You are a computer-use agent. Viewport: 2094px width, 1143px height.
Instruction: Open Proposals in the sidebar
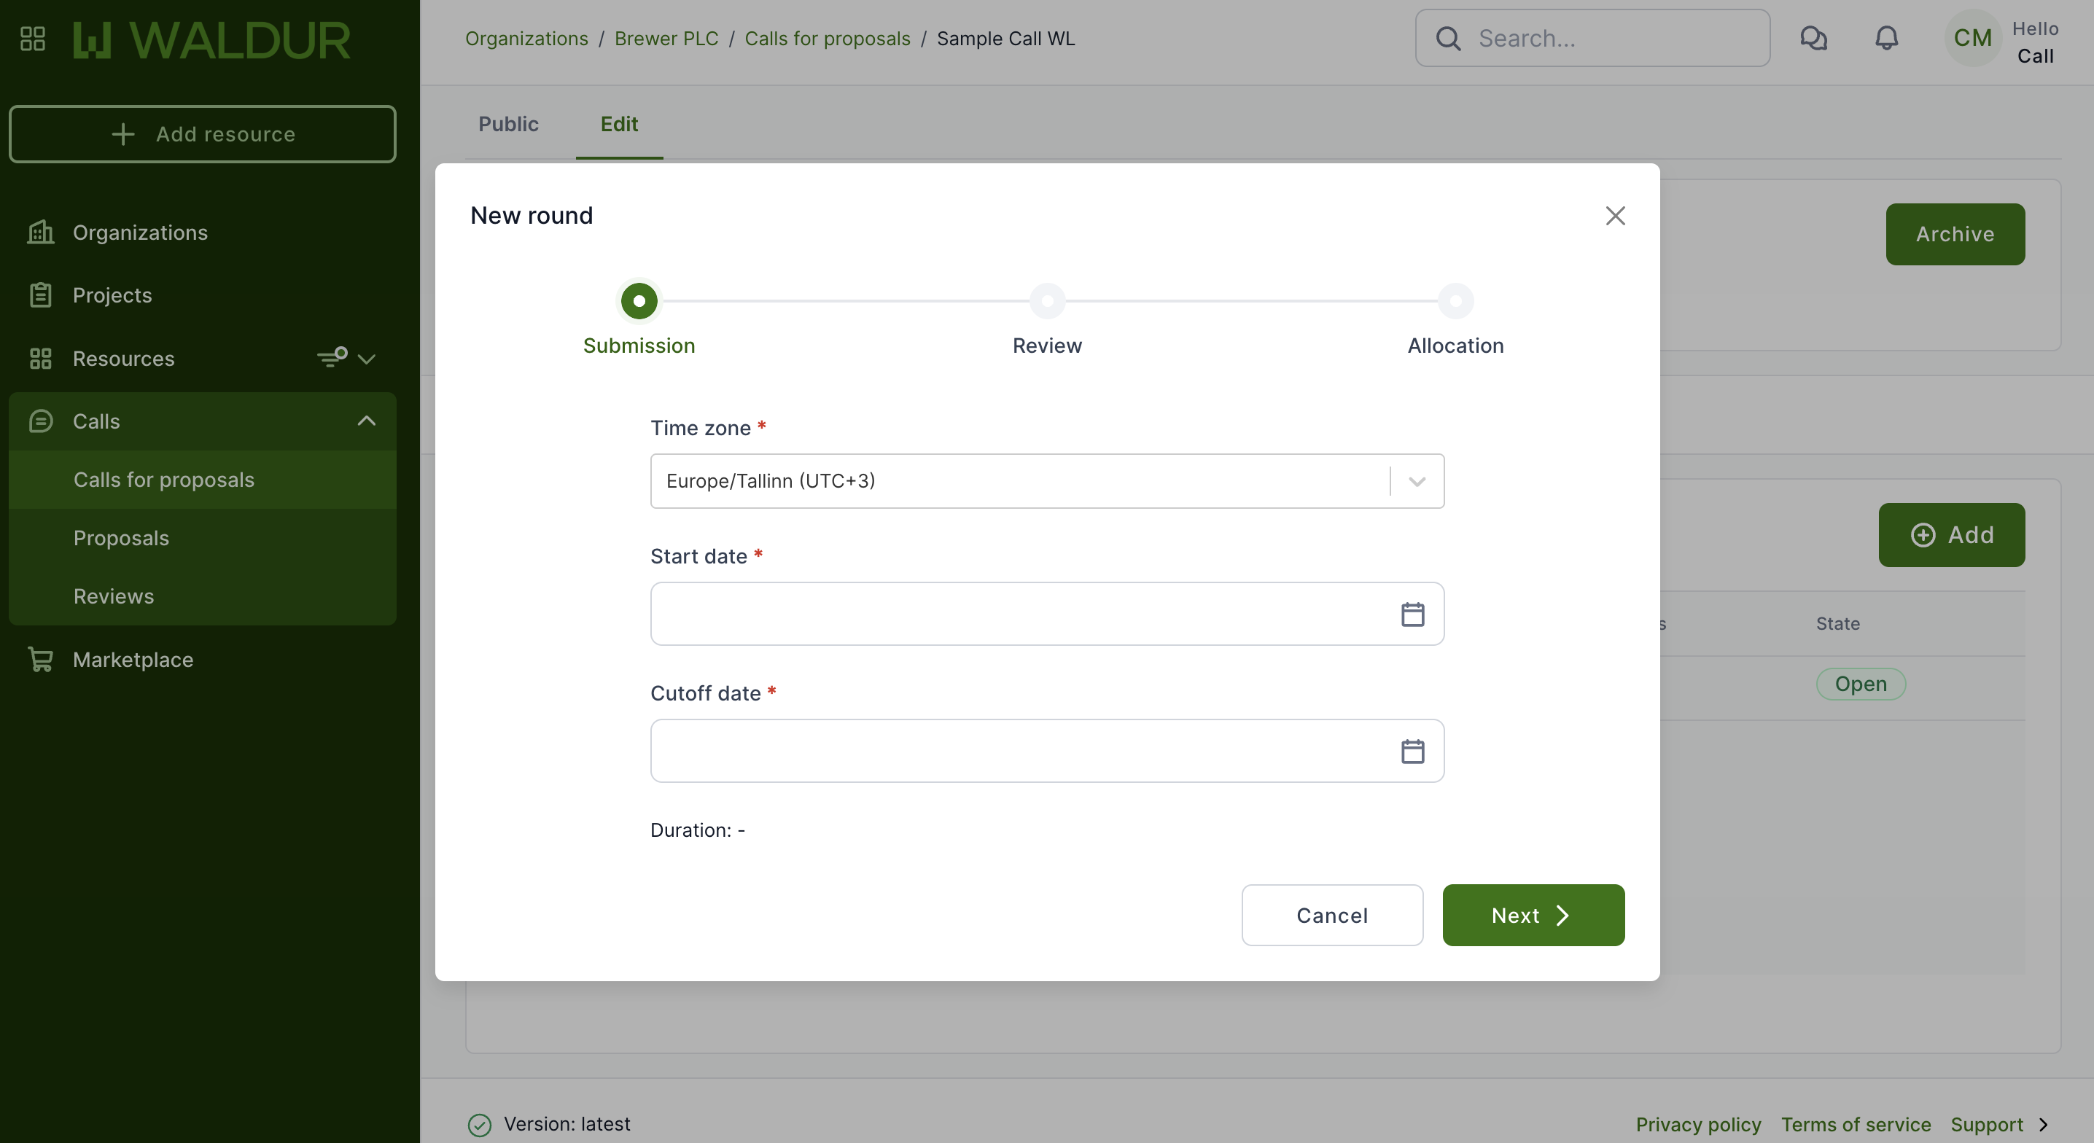point(121,538)
